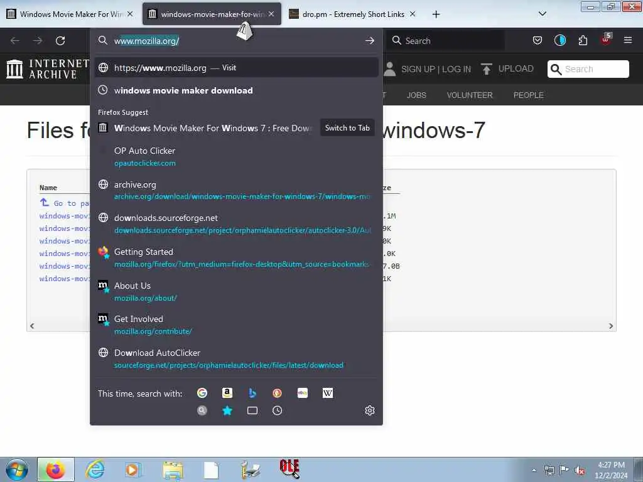Close the first Windows Movie Maker tab
The image size is (643, 482).
[130, 14]
